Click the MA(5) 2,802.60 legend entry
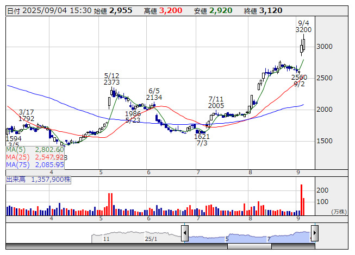 pyautogui.click(x=35, y=150)
